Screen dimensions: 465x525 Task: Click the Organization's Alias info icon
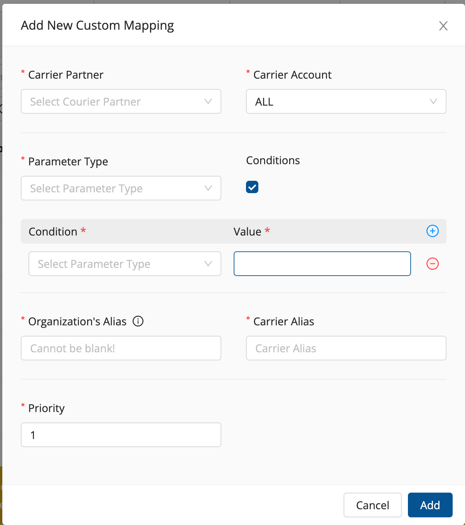[x=138, y=321]
